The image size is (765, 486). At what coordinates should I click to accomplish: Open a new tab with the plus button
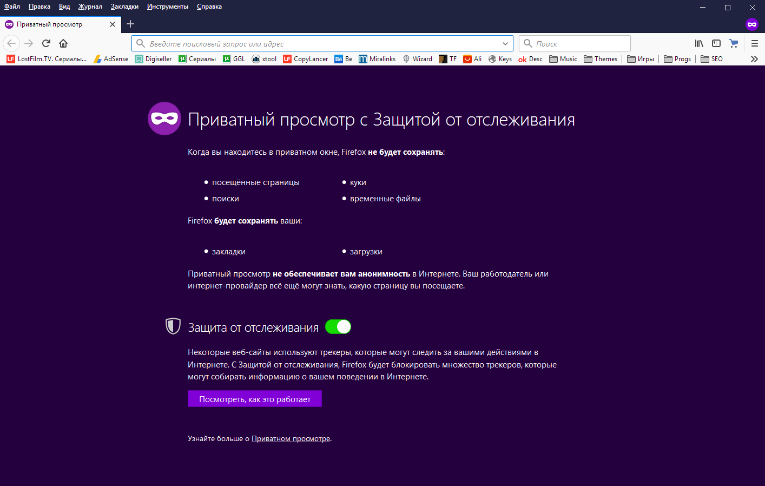130,24
